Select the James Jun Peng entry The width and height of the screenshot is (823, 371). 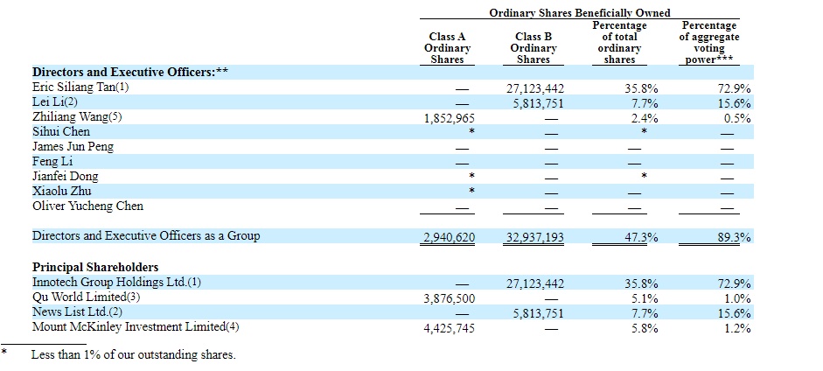point(73,147)
